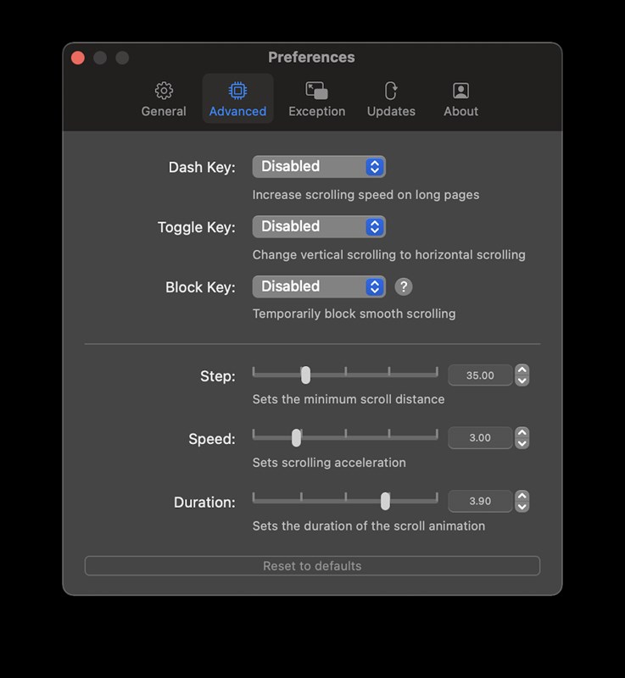Close the Preferences window
Image resolution: width=625 pixels, height=678 pixels.
tap(78, 58)
